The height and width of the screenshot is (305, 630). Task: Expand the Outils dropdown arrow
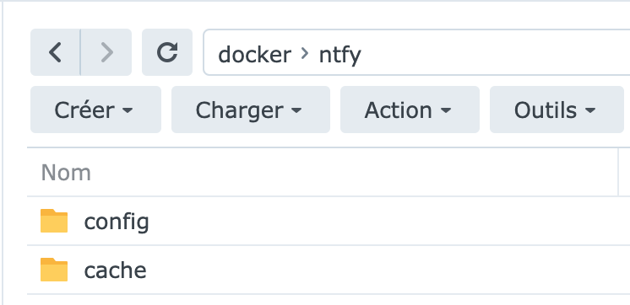[590, 110]
